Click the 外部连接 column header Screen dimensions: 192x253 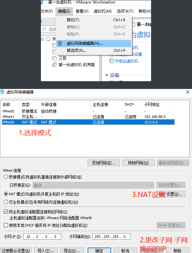pos(65,104)
